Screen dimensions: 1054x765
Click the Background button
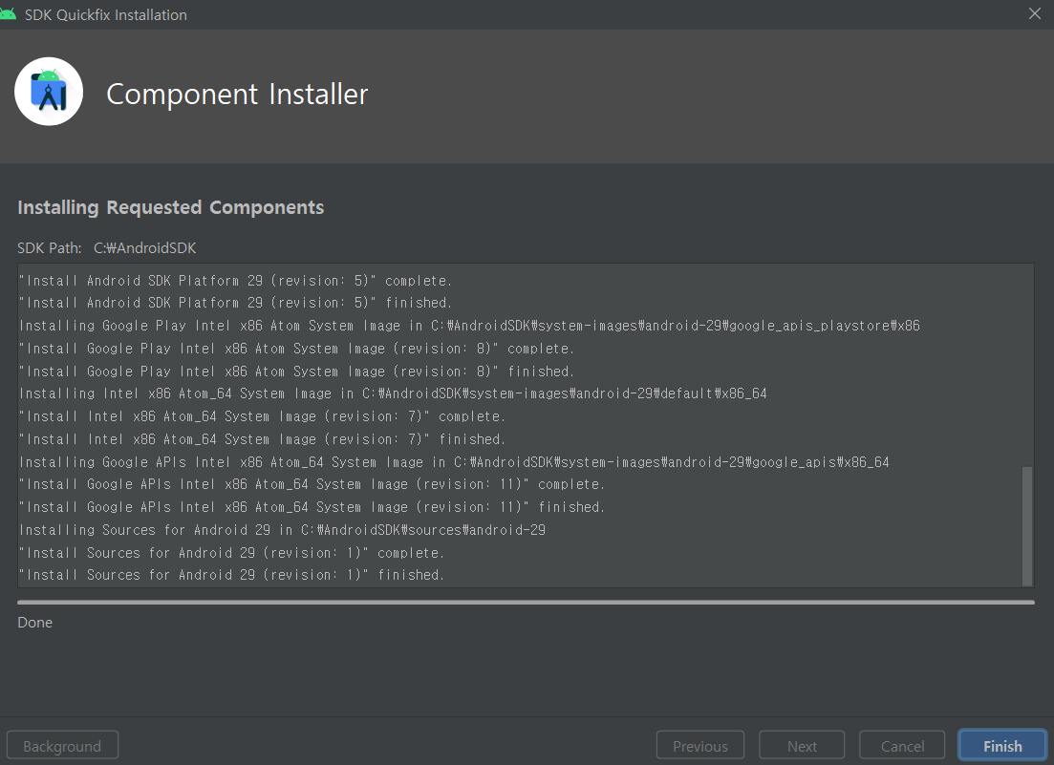click(x=62, y=746)
